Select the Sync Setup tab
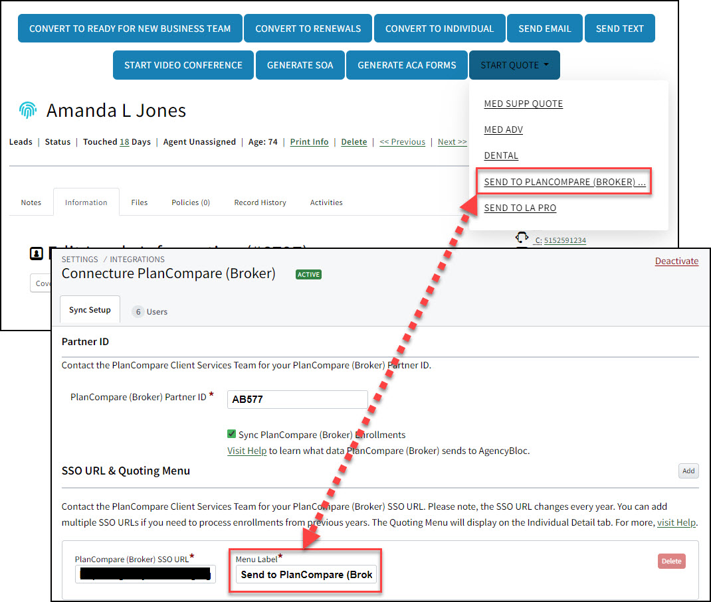The image size is (711, 602). pyautogui.click(x=90, y=310)
